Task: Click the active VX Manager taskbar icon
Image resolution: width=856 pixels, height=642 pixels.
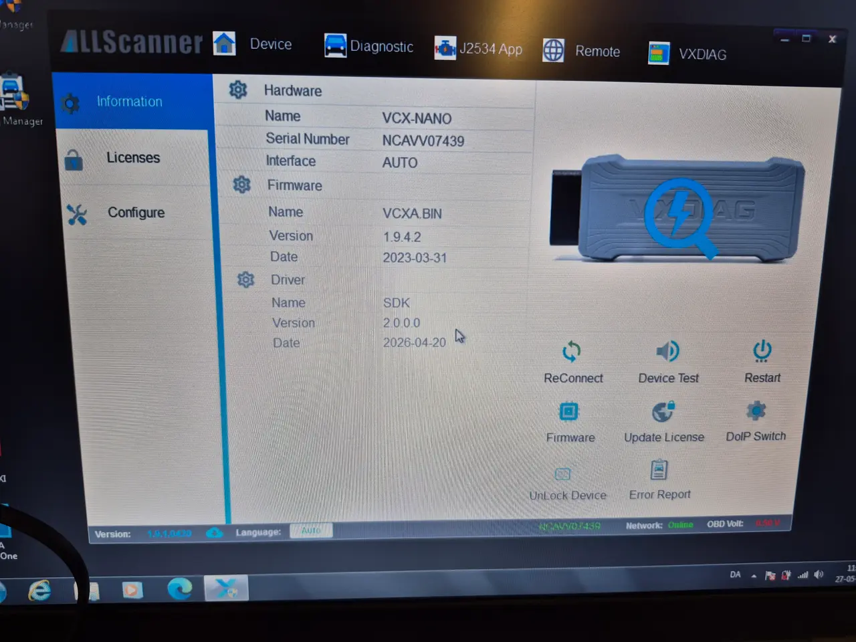Action: coord(226,588)
